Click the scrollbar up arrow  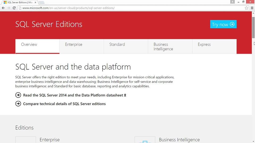(x=253, y=13)
